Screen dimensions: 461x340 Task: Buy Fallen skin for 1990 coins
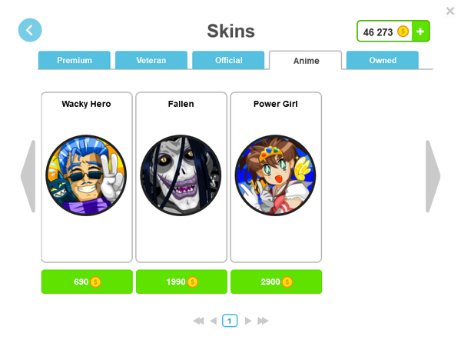(181, 282)
